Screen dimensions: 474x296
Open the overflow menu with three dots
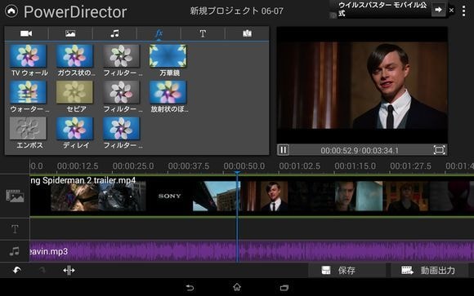click(x=464, y=11)
